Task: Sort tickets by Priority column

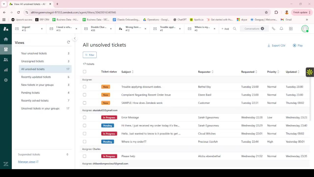Action: (273, 72)
